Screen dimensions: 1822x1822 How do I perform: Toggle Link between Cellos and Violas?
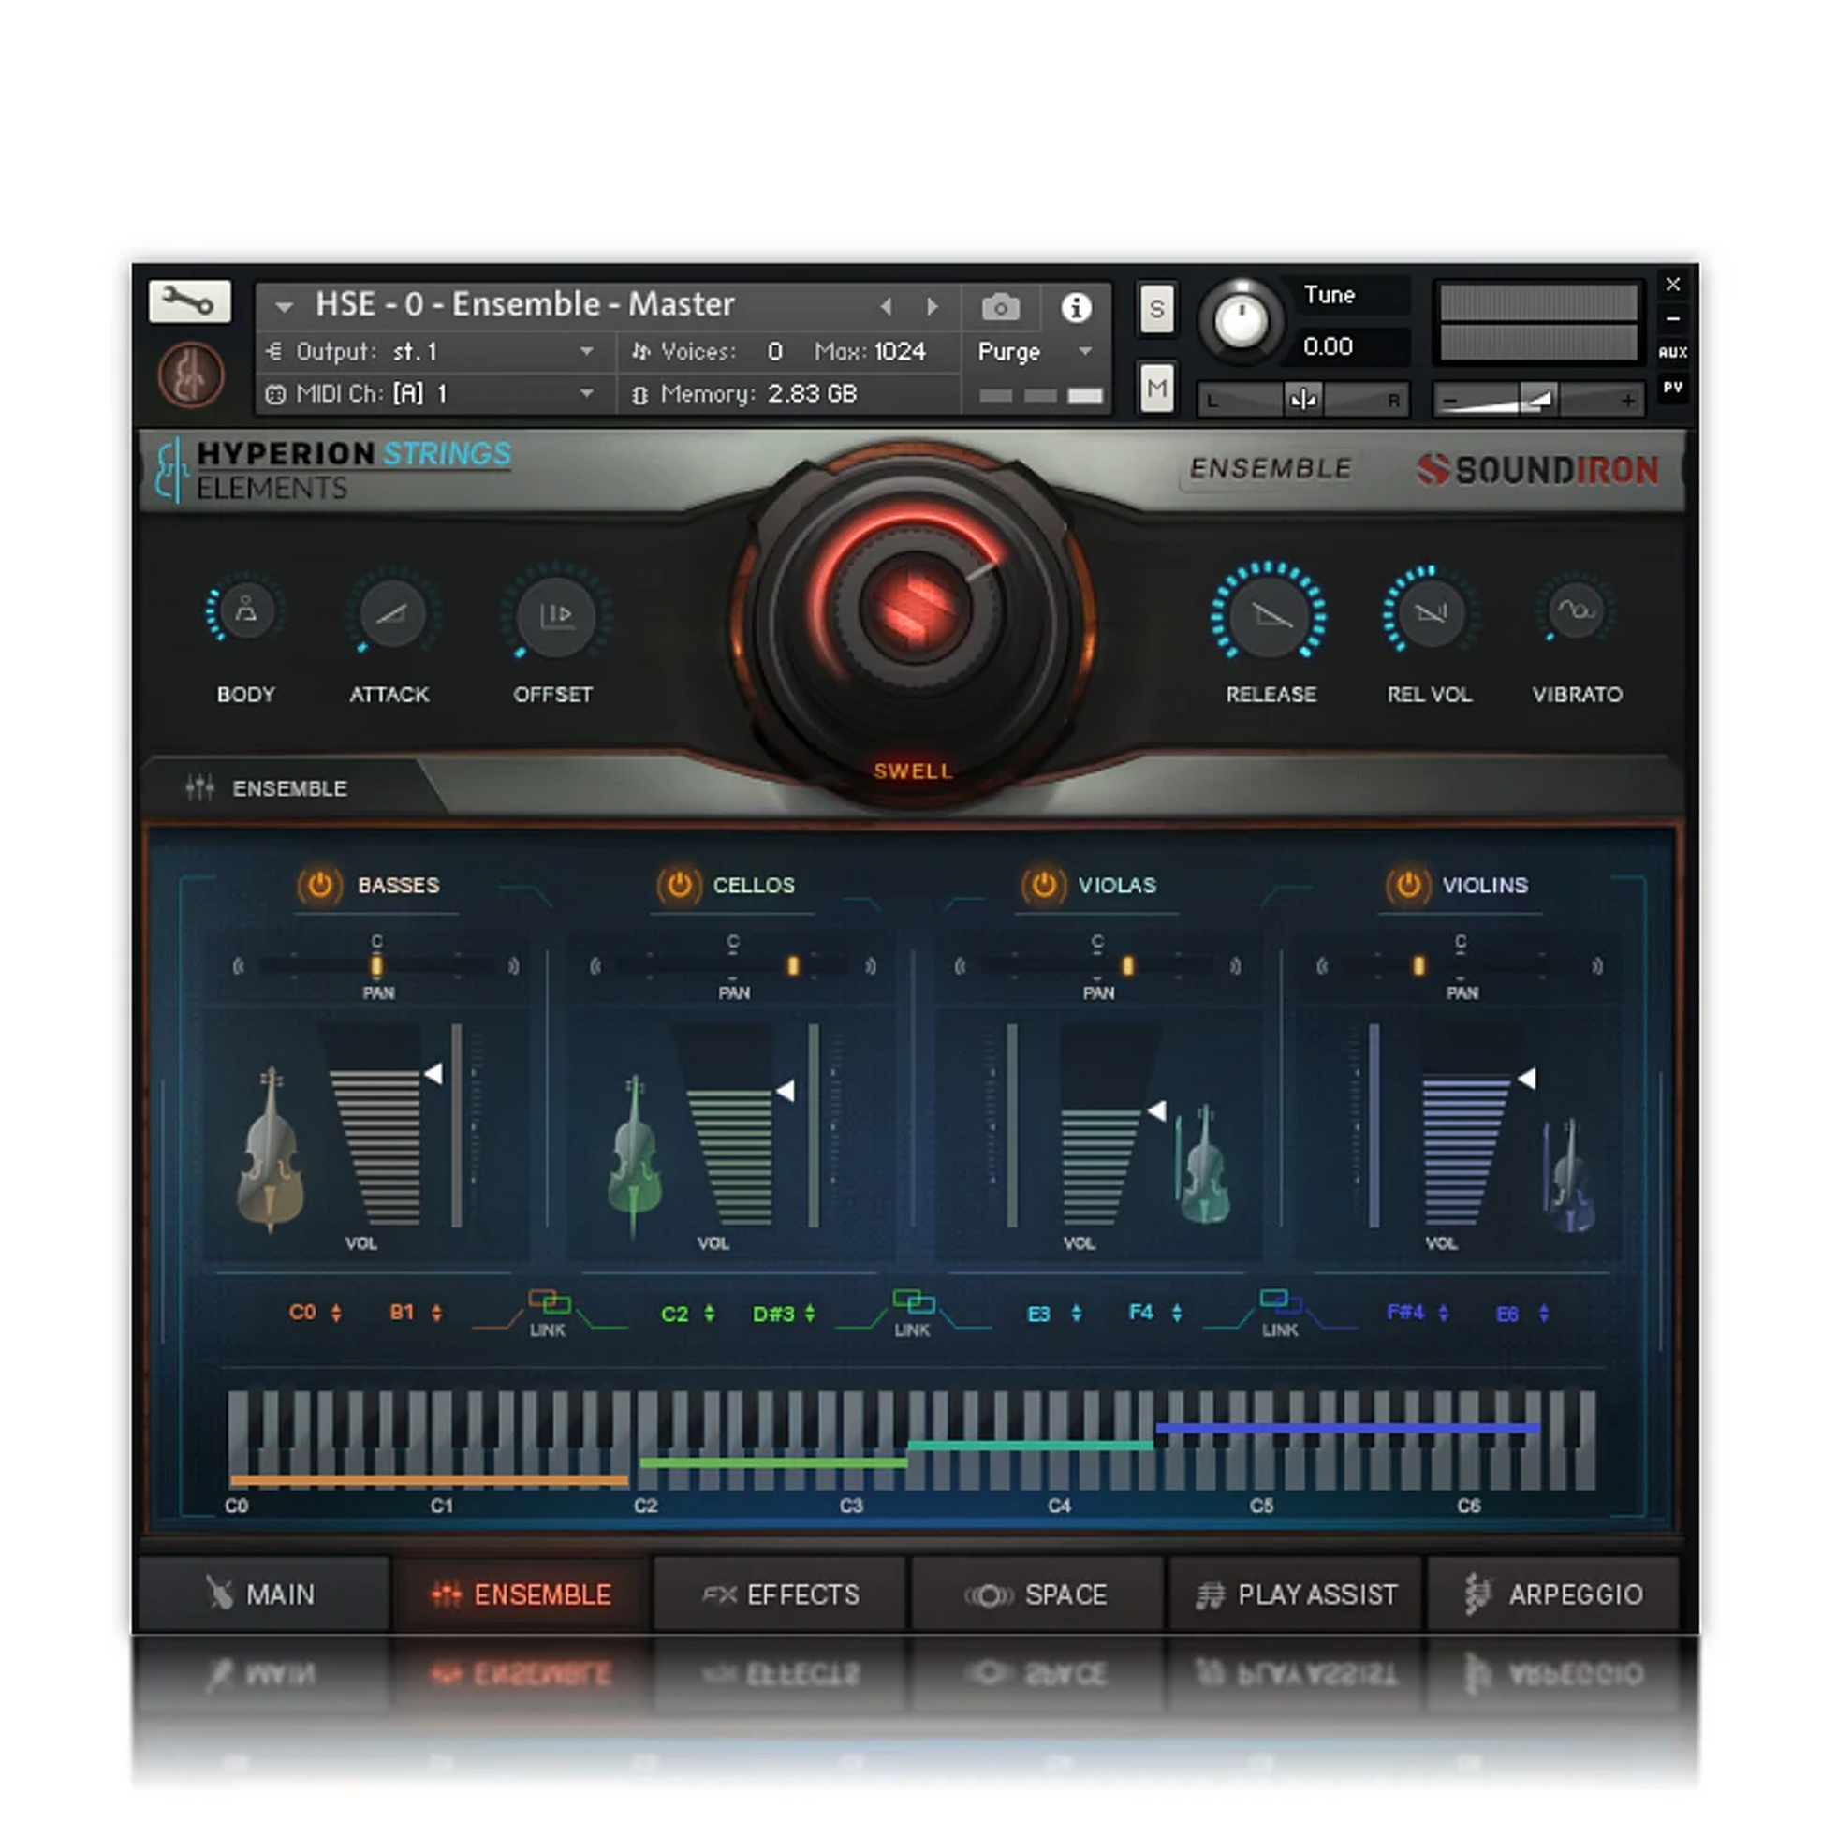(913, 1312)
